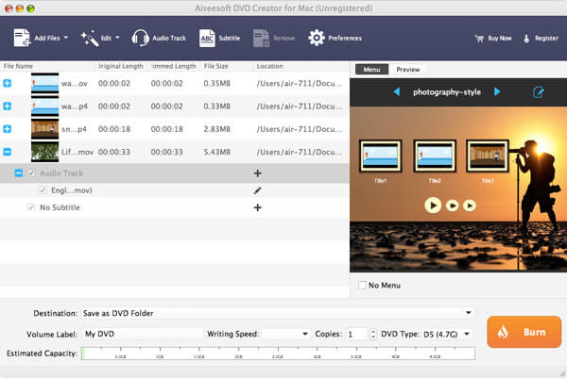This screenshot has height=378, width=567.
Task: Click the Buy Now cart icon
Action: pos(479,39)
